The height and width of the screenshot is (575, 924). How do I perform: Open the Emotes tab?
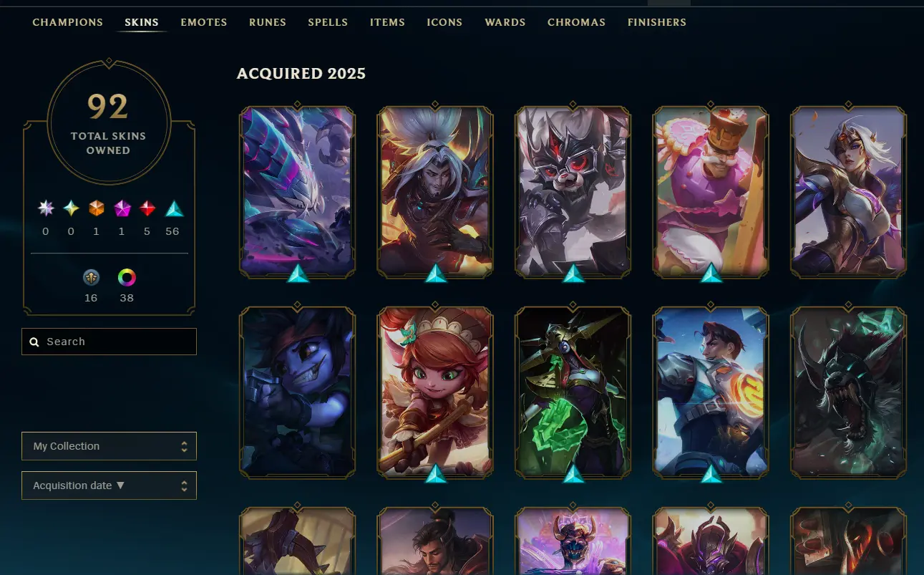tap(204, 22)
